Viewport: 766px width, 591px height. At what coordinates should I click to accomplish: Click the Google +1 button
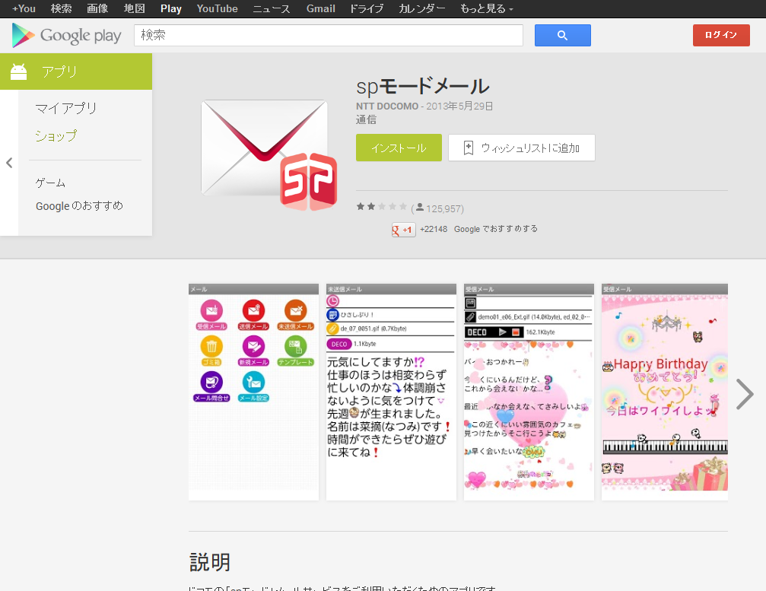[x=403, y=230]
